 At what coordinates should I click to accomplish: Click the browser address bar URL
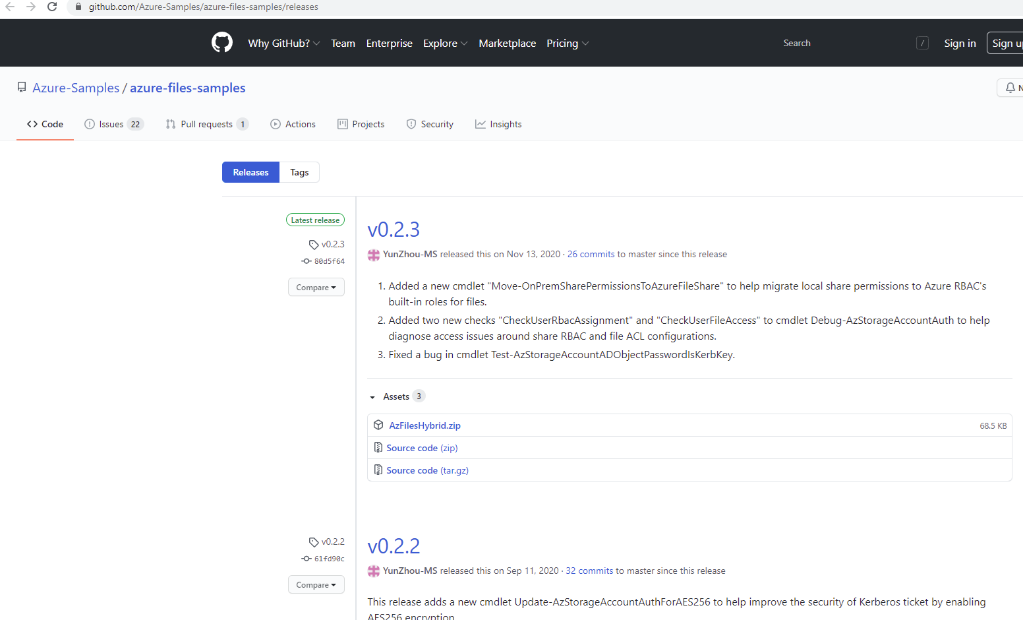point(204,7)
